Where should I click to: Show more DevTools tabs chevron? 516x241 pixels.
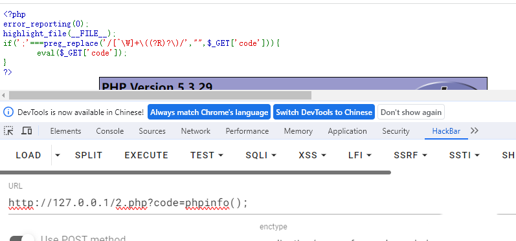click(x=474, y=131)
